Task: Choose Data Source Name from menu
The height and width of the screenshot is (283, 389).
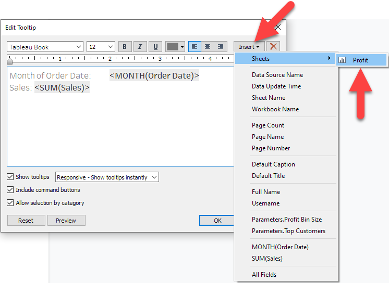Action: pyautogui.click(x=277, y=75)
